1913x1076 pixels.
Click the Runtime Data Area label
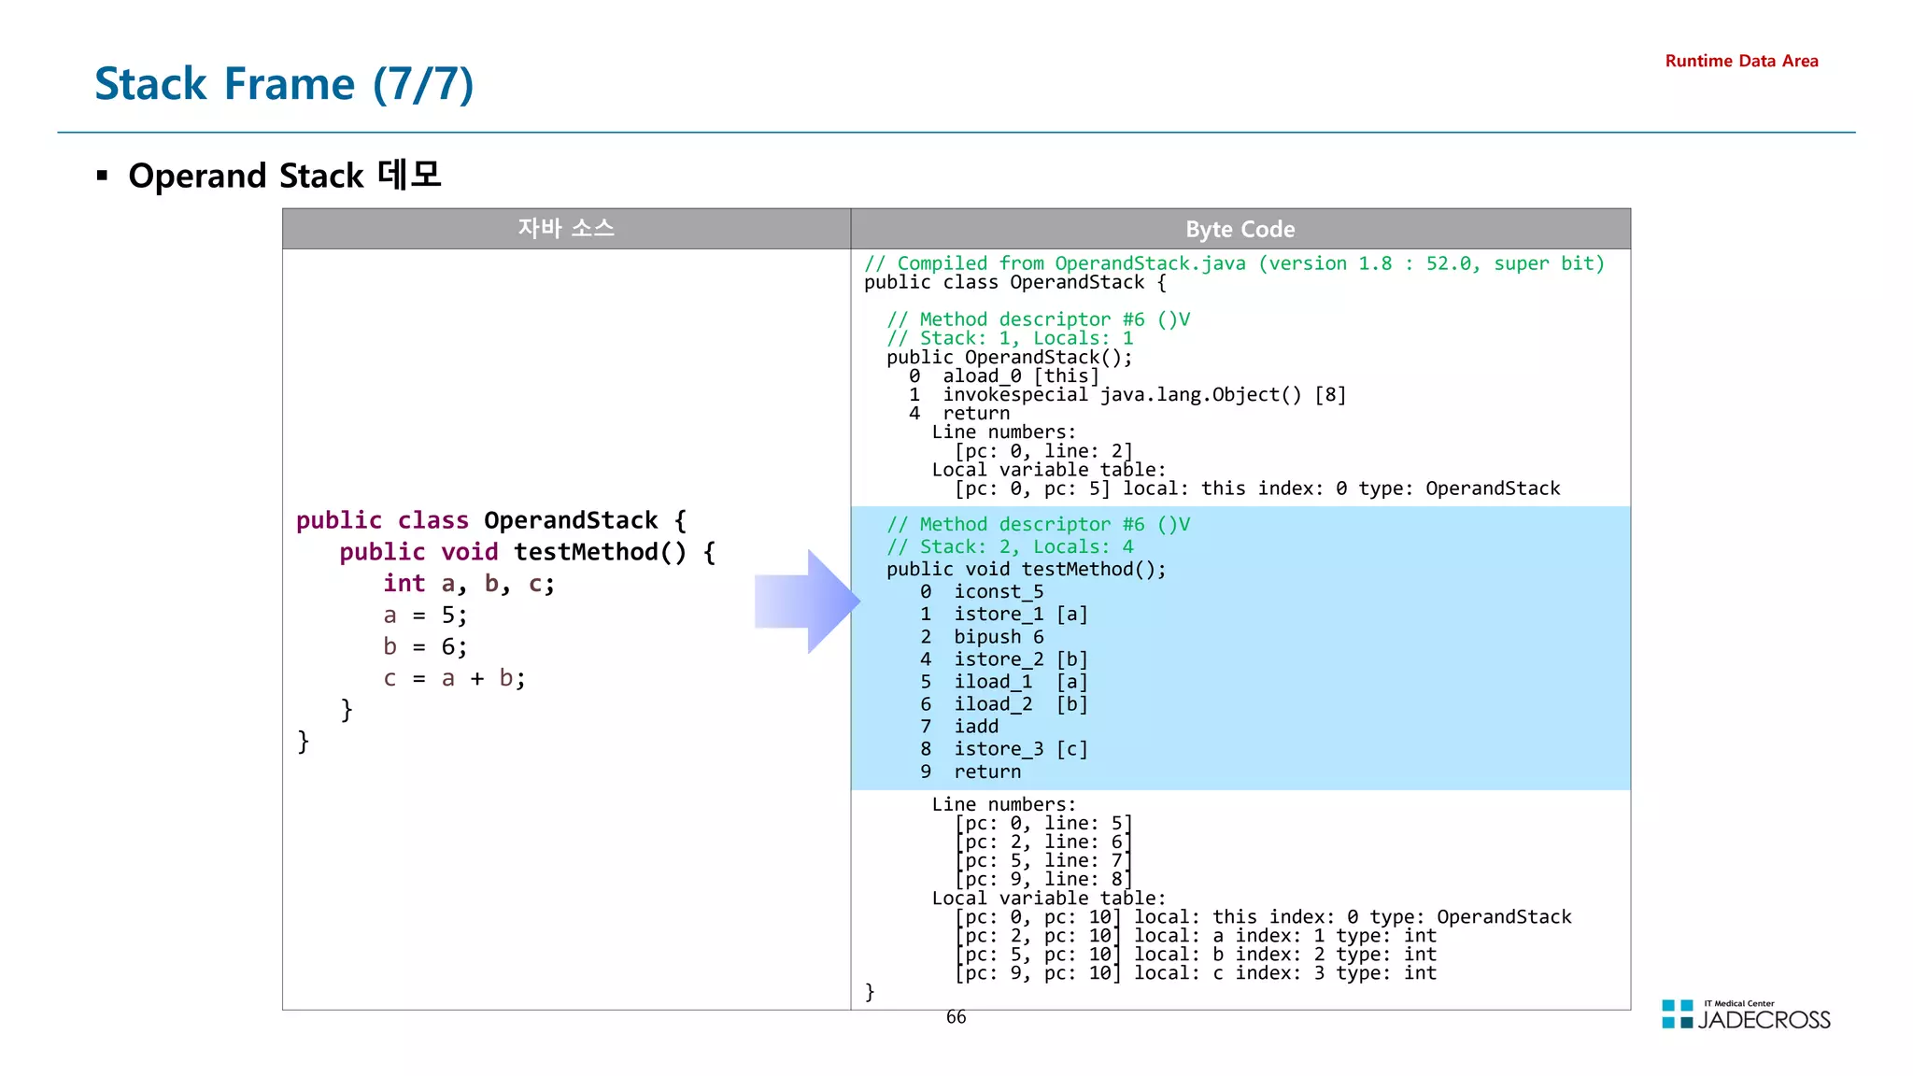tap(1741, 61)
